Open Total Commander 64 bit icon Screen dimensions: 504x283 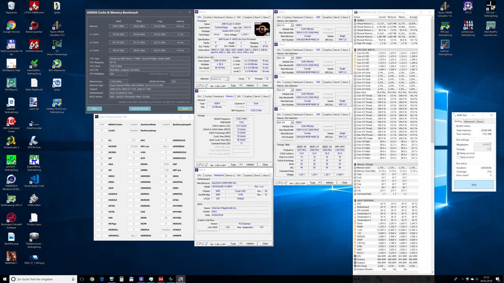click(11, 48)
